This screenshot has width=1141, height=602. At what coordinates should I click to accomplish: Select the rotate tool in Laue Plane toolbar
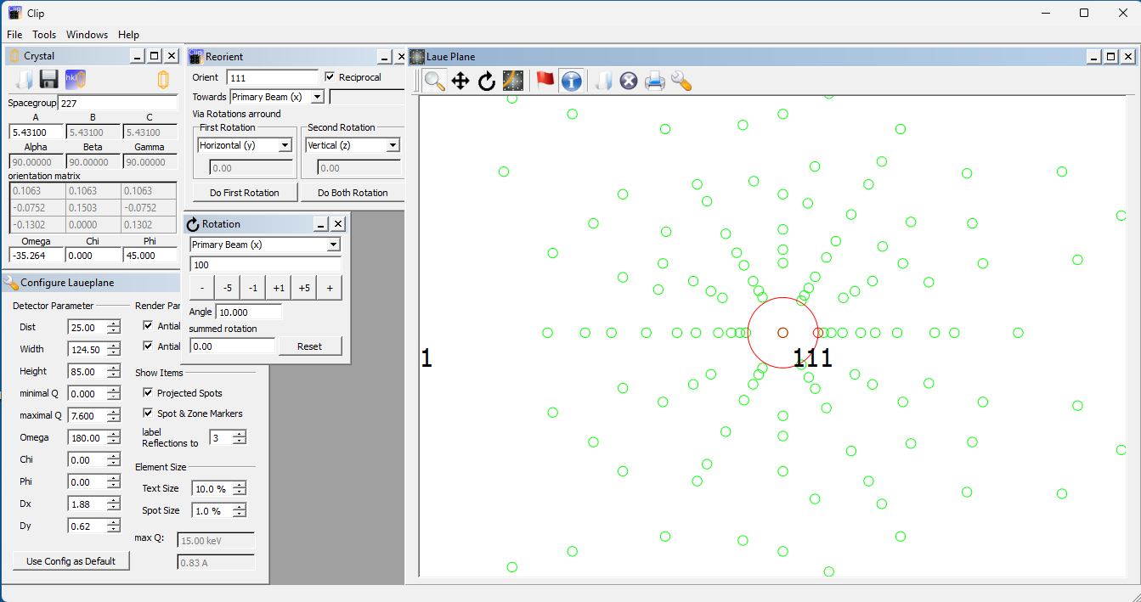click(x=487, y=81)
